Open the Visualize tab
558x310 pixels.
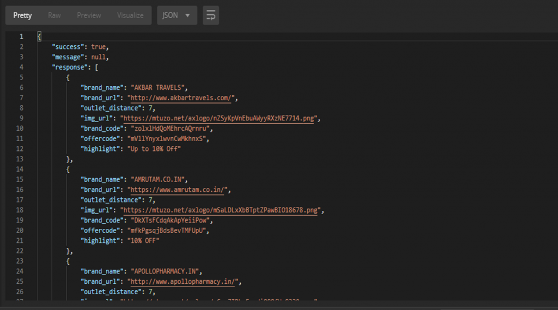point(130,15)
